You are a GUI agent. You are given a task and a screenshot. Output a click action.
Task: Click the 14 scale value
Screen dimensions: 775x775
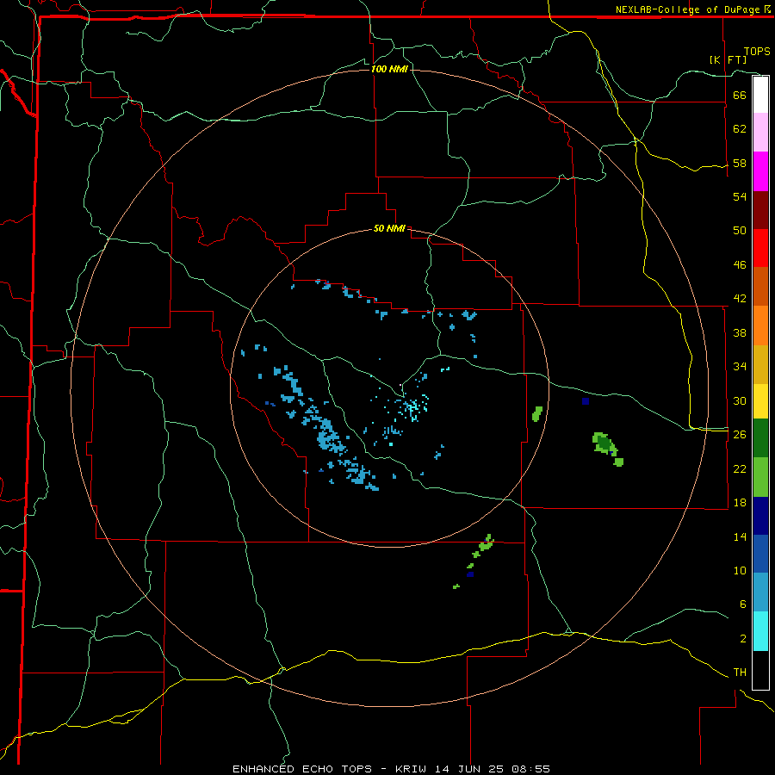[740, 536]
